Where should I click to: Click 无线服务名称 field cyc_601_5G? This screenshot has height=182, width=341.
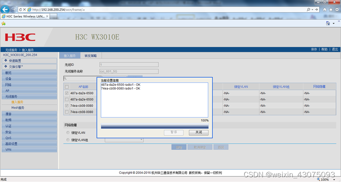point(129,71)
